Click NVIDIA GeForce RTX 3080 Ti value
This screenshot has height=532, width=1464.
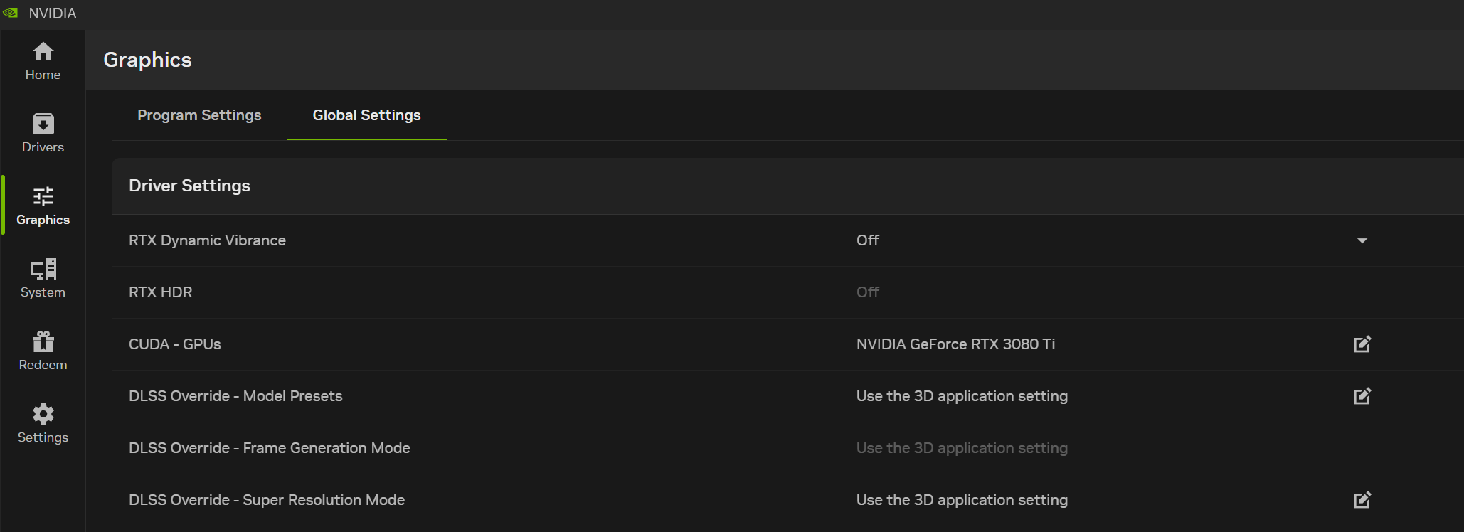[x=955, y=344]
